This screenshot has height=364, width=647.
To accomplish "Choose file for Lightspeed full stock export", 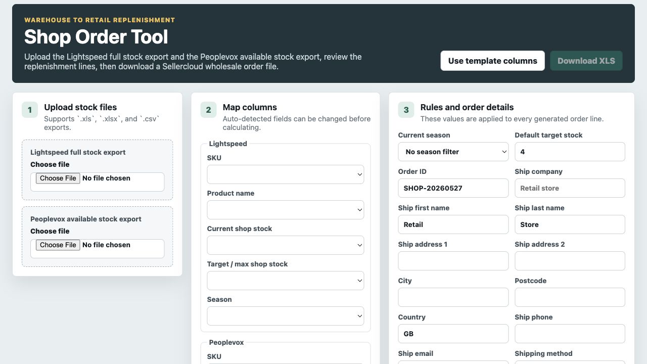I will pyautogui.click(x=58, y=178).
